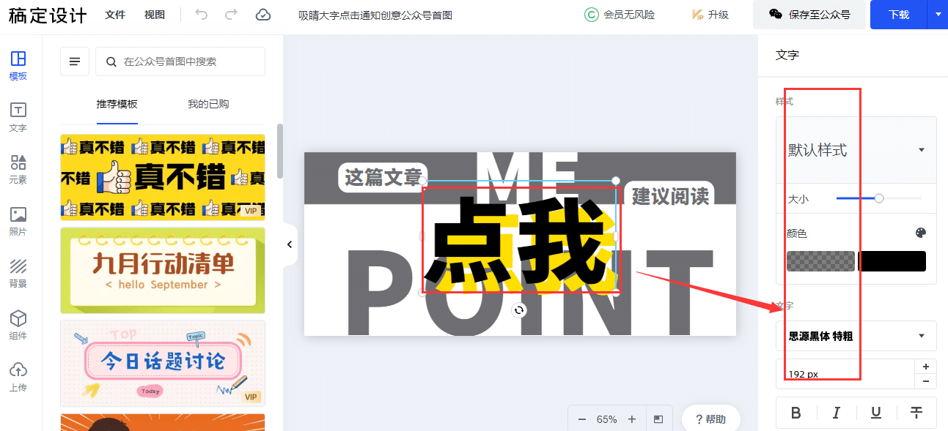Toggle bold text formatting

point(796,413)
